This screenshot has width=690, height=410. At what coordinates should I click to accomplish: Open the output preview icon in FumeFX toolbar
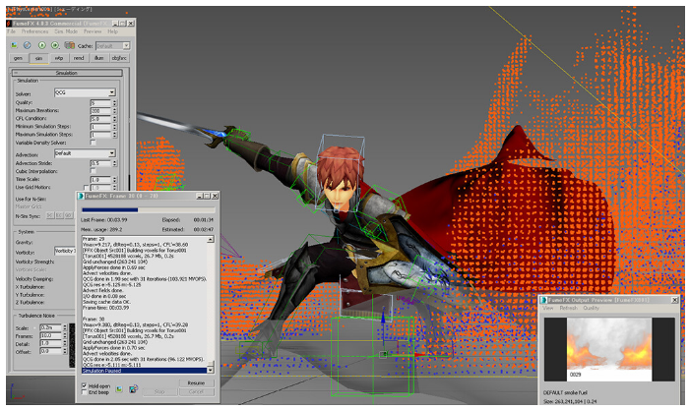15,45
